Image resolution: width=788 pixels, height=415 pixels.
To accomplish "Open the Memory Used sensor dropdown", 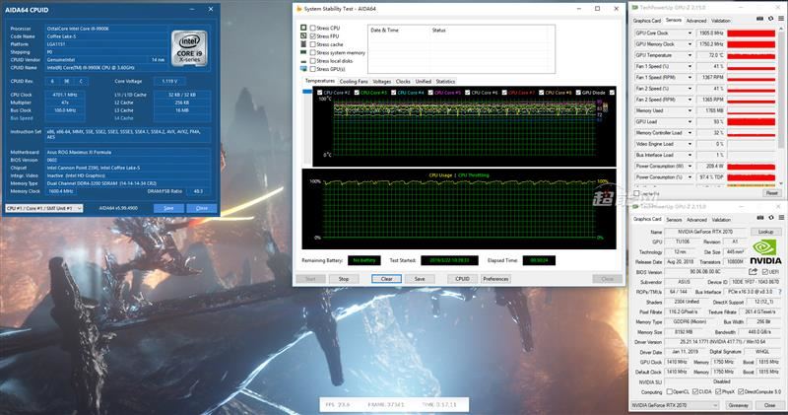I will click(x=689, y=110).
